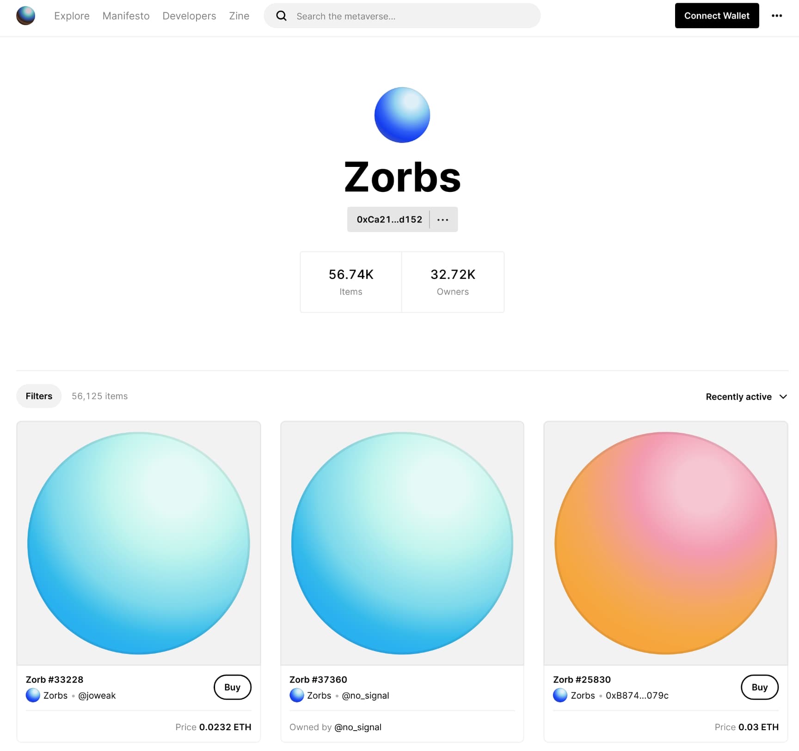Open the Manifesto nav item
Image resolution: width=799 pixels, height=751 pixels.
click(x=126, y=16)
